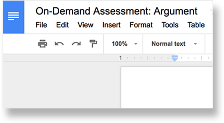Click the Print icon
Image resolution: width=224 pixels, height=123 pixels.
pos(43,44)
